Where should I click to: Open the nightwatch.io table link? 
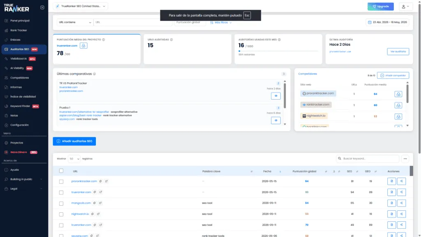pos(80,214)
